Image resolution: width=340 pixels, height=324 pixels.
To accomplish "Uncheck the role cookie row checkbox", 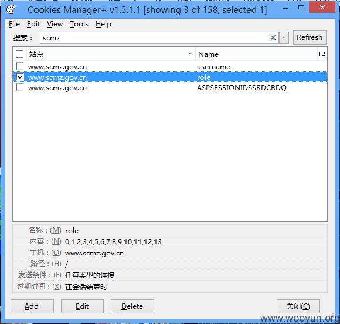I will [20, 77].
